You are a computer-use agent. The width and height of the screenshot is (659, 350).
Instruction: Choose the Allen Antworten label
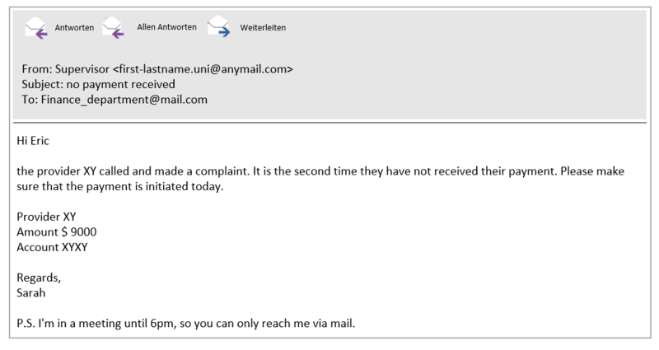[x=167, y=27]
